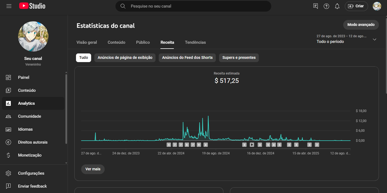Viewport: 387px width, 193px height.
Task: Switch to the Visão geral tab
Action: click(87, 42)
